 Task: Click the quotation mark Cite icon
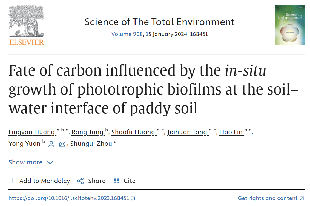pos(116,181)
